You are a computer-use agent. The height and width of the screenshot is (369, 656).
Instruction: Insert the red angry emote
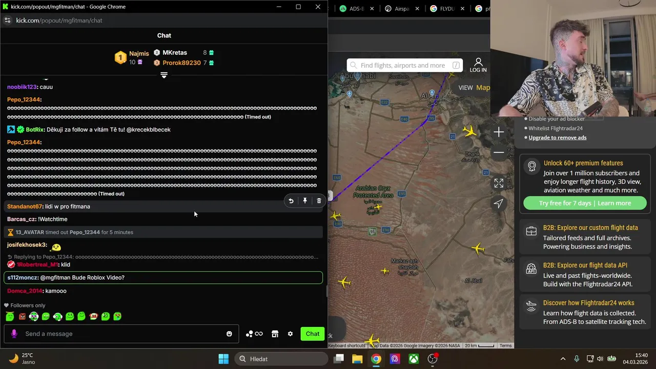click(22, 317)
